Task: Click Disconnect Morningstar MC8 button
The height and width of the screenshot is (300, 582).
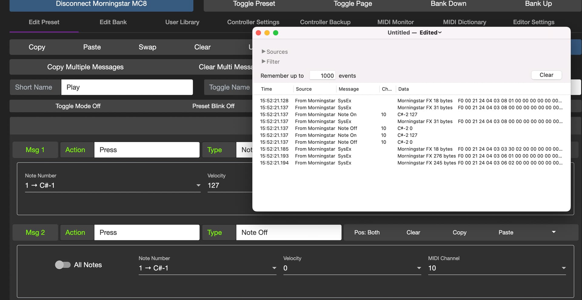Action: pos(101,4)
